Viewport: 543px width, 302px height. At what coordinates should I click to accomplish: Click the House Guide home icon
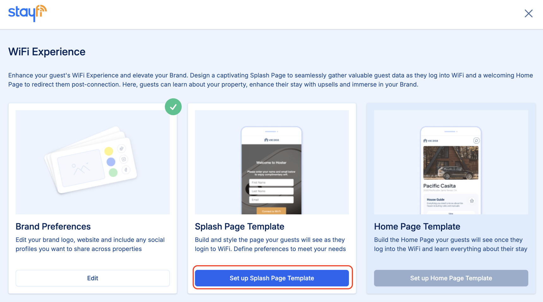[472, 201]
